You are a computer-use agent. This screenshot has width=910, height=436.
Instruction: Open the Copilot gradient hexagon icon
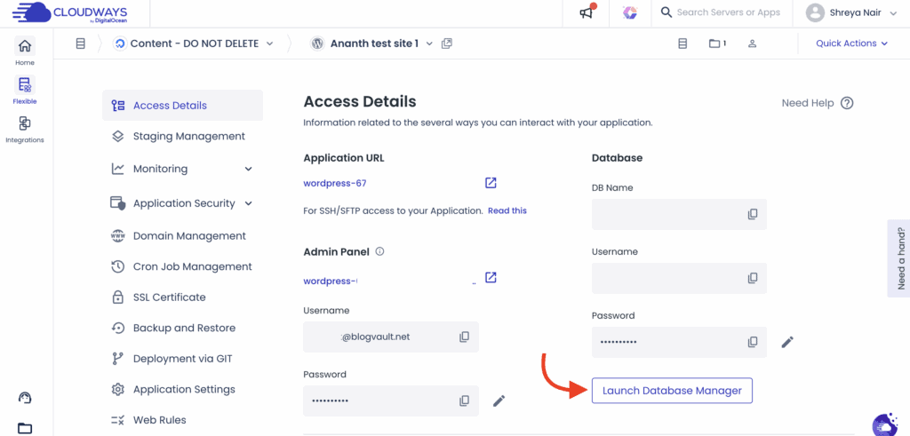[629, 12]
